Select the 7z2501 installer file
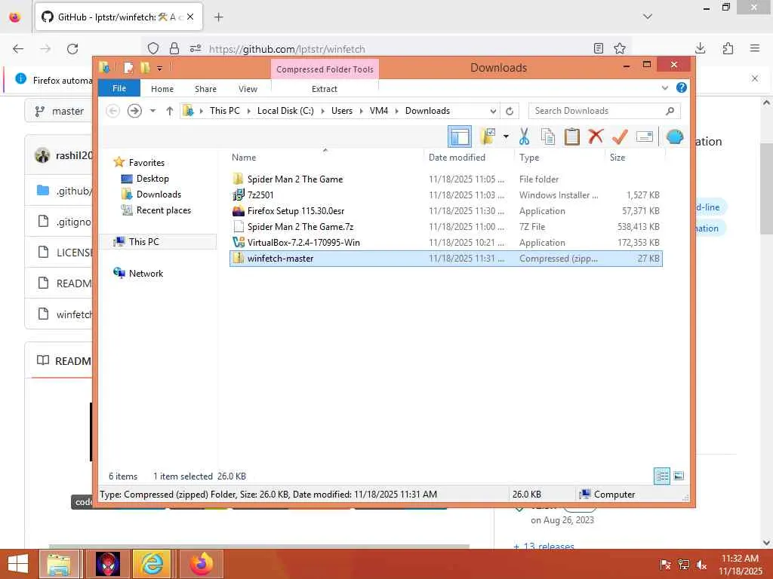773x579 pixels. [445, 195]
